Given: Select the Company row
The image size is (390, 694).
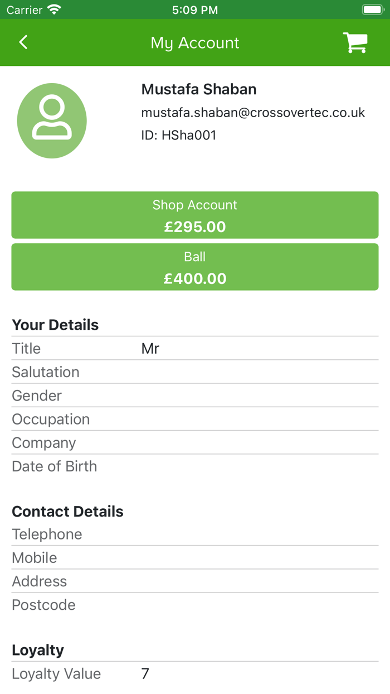Looking at the screenshot, I should point(195,443).
